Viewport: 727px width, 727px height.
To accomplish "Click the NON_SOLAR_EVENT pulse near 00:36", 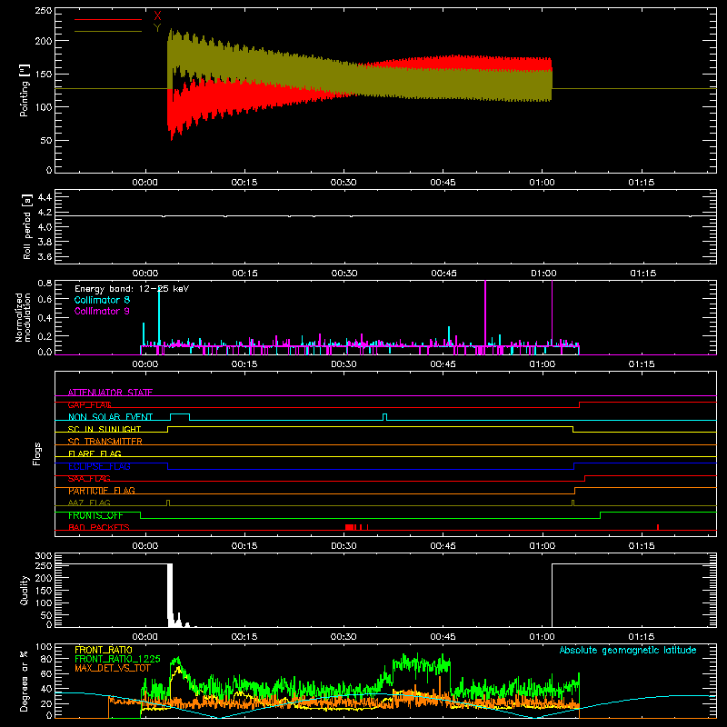I will (384, 417).
